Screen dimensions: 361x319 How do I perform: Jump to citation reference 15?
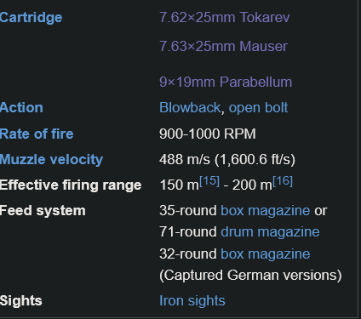tap(209, 181)
